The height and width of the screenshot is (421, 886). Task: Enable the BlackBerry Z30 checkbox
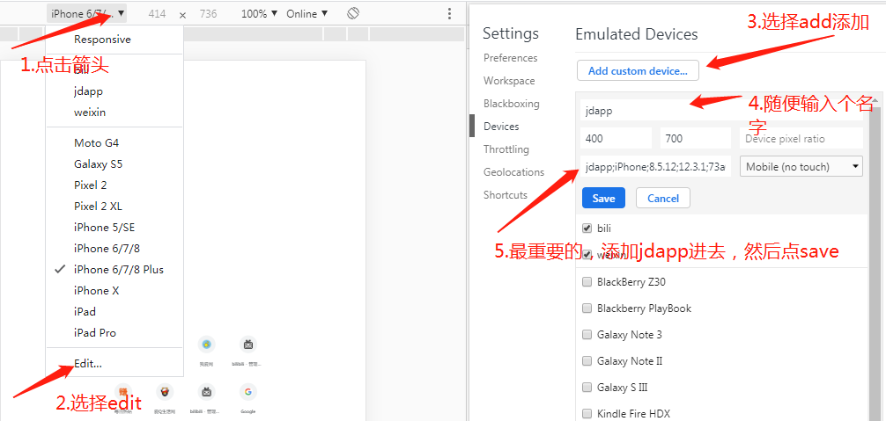tap(587, 282)
